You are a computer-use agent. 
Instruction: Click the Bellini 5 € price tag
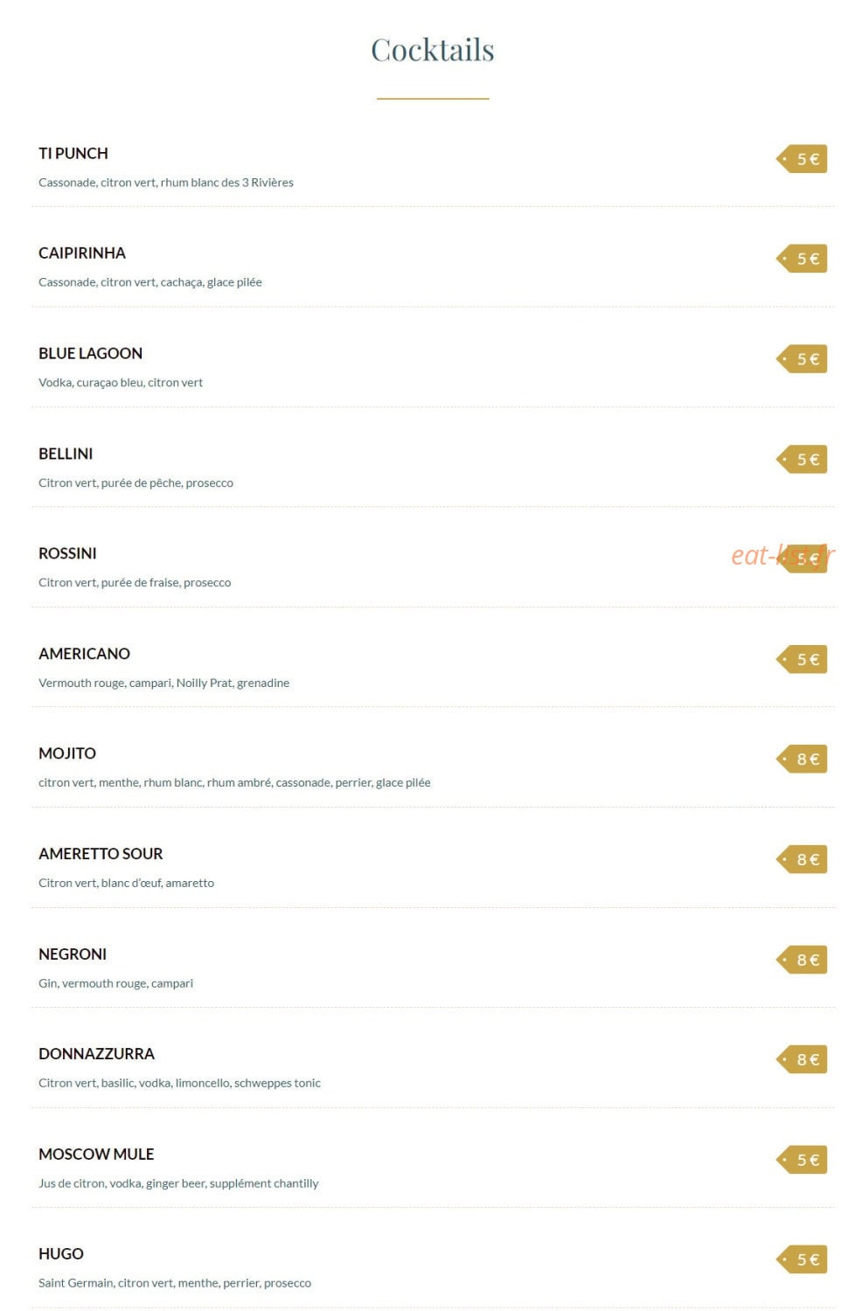tap(802, 460)
